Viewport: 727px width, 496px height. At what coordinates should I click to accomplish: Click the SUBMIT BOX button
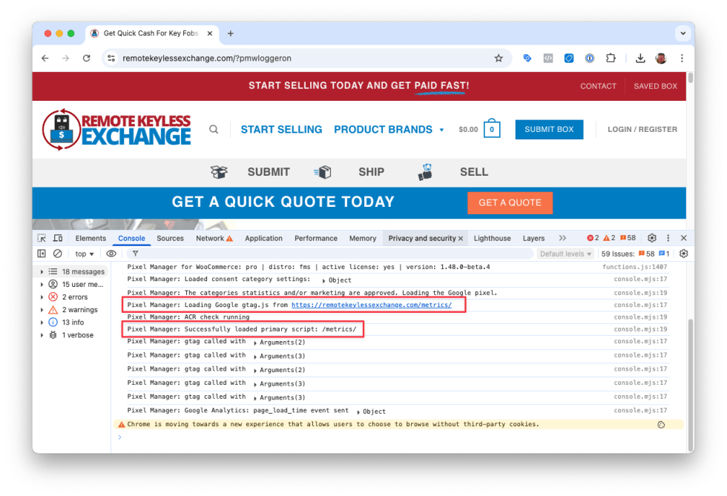tap(549, 129)
